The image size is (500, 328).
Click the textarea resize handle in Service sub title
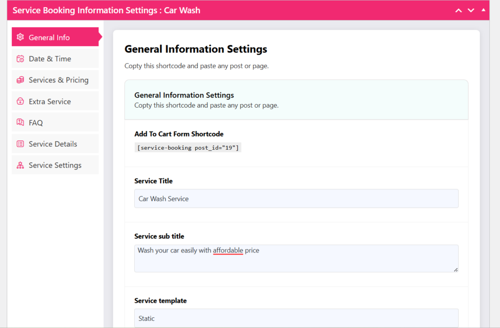(x=456, y=270)
